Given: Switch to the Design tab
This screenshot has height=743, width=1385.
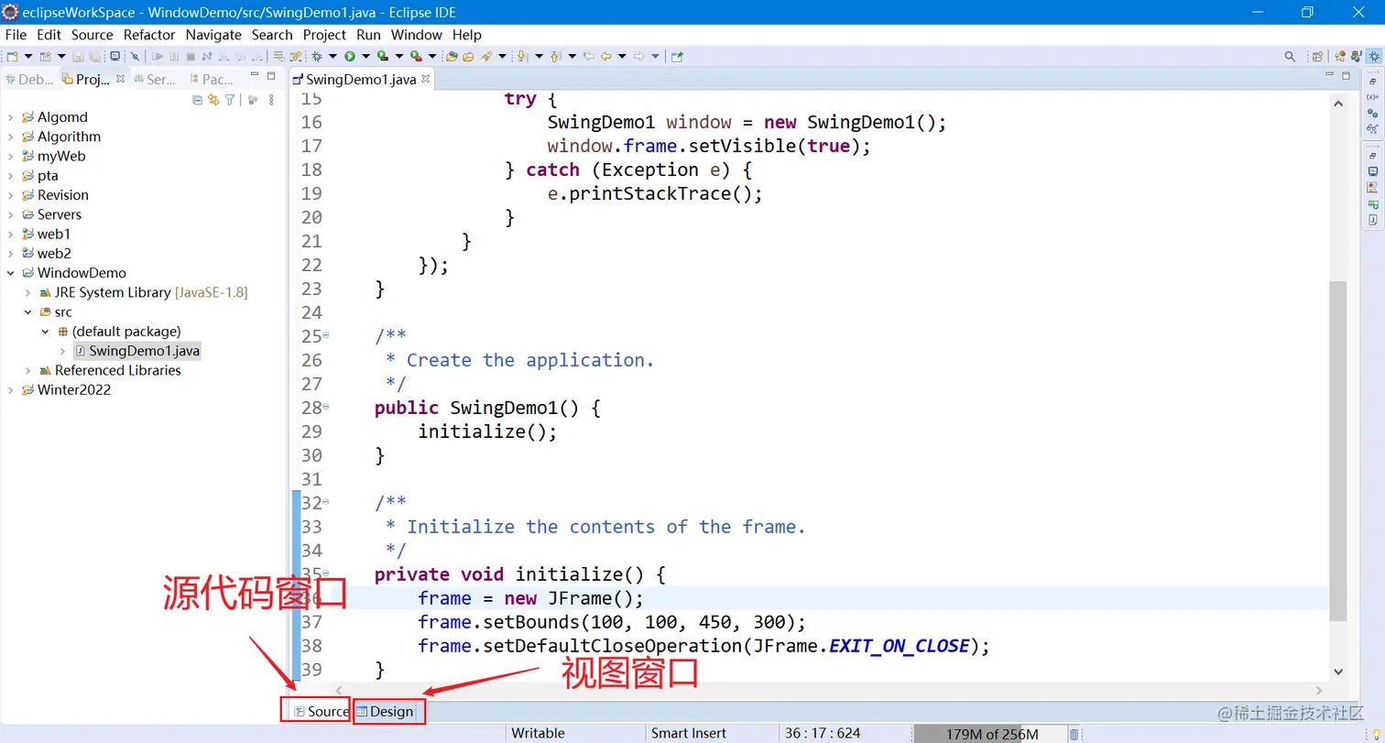Looking at the screenshot, I should pyautogui.click(x=386, y=712).
